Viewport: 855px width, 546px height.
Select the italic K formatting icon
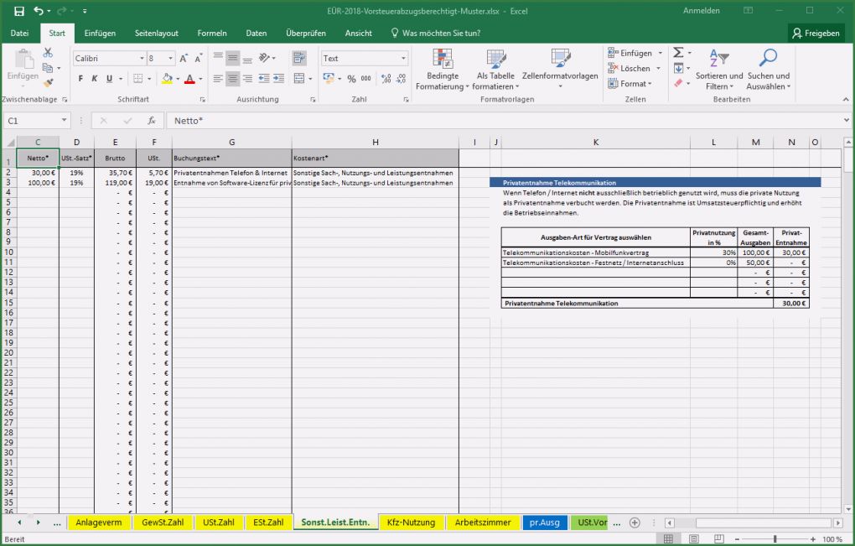coord(92,79)
